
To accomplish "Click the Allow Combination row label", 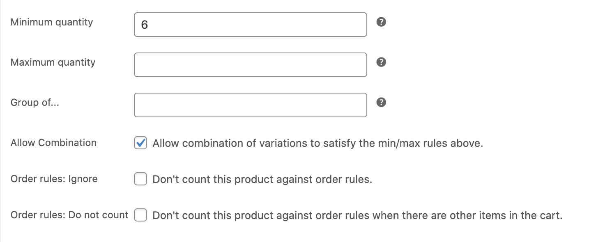I will (54, 143).
